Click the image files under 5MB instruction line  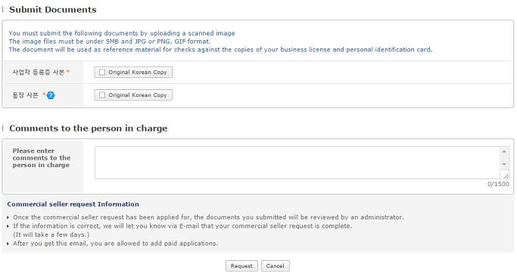point(110,42)
